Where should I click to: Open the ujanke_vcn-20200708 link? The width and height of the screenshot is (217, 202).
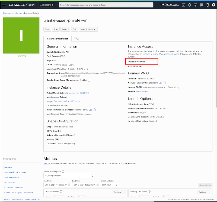[79, 93]
